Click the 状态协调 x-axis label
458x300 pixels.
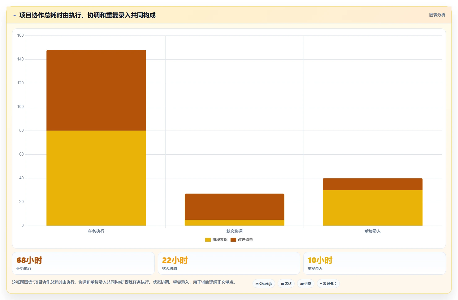coord(235,231)
